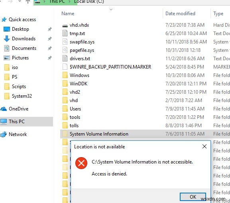Click the OneDrive cloud icon
230x203 pixels.
4,109
